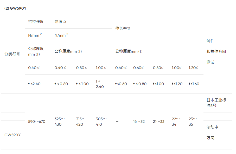Click the elongation value 22～34
Image resolution: width=236 pixels, height=154 pixels.
pos(176,122)
